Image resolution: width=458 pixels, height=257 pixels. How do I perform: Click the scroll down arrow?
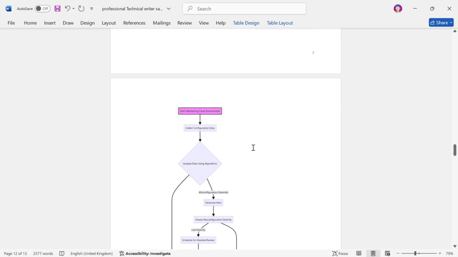tap(455, 246)
